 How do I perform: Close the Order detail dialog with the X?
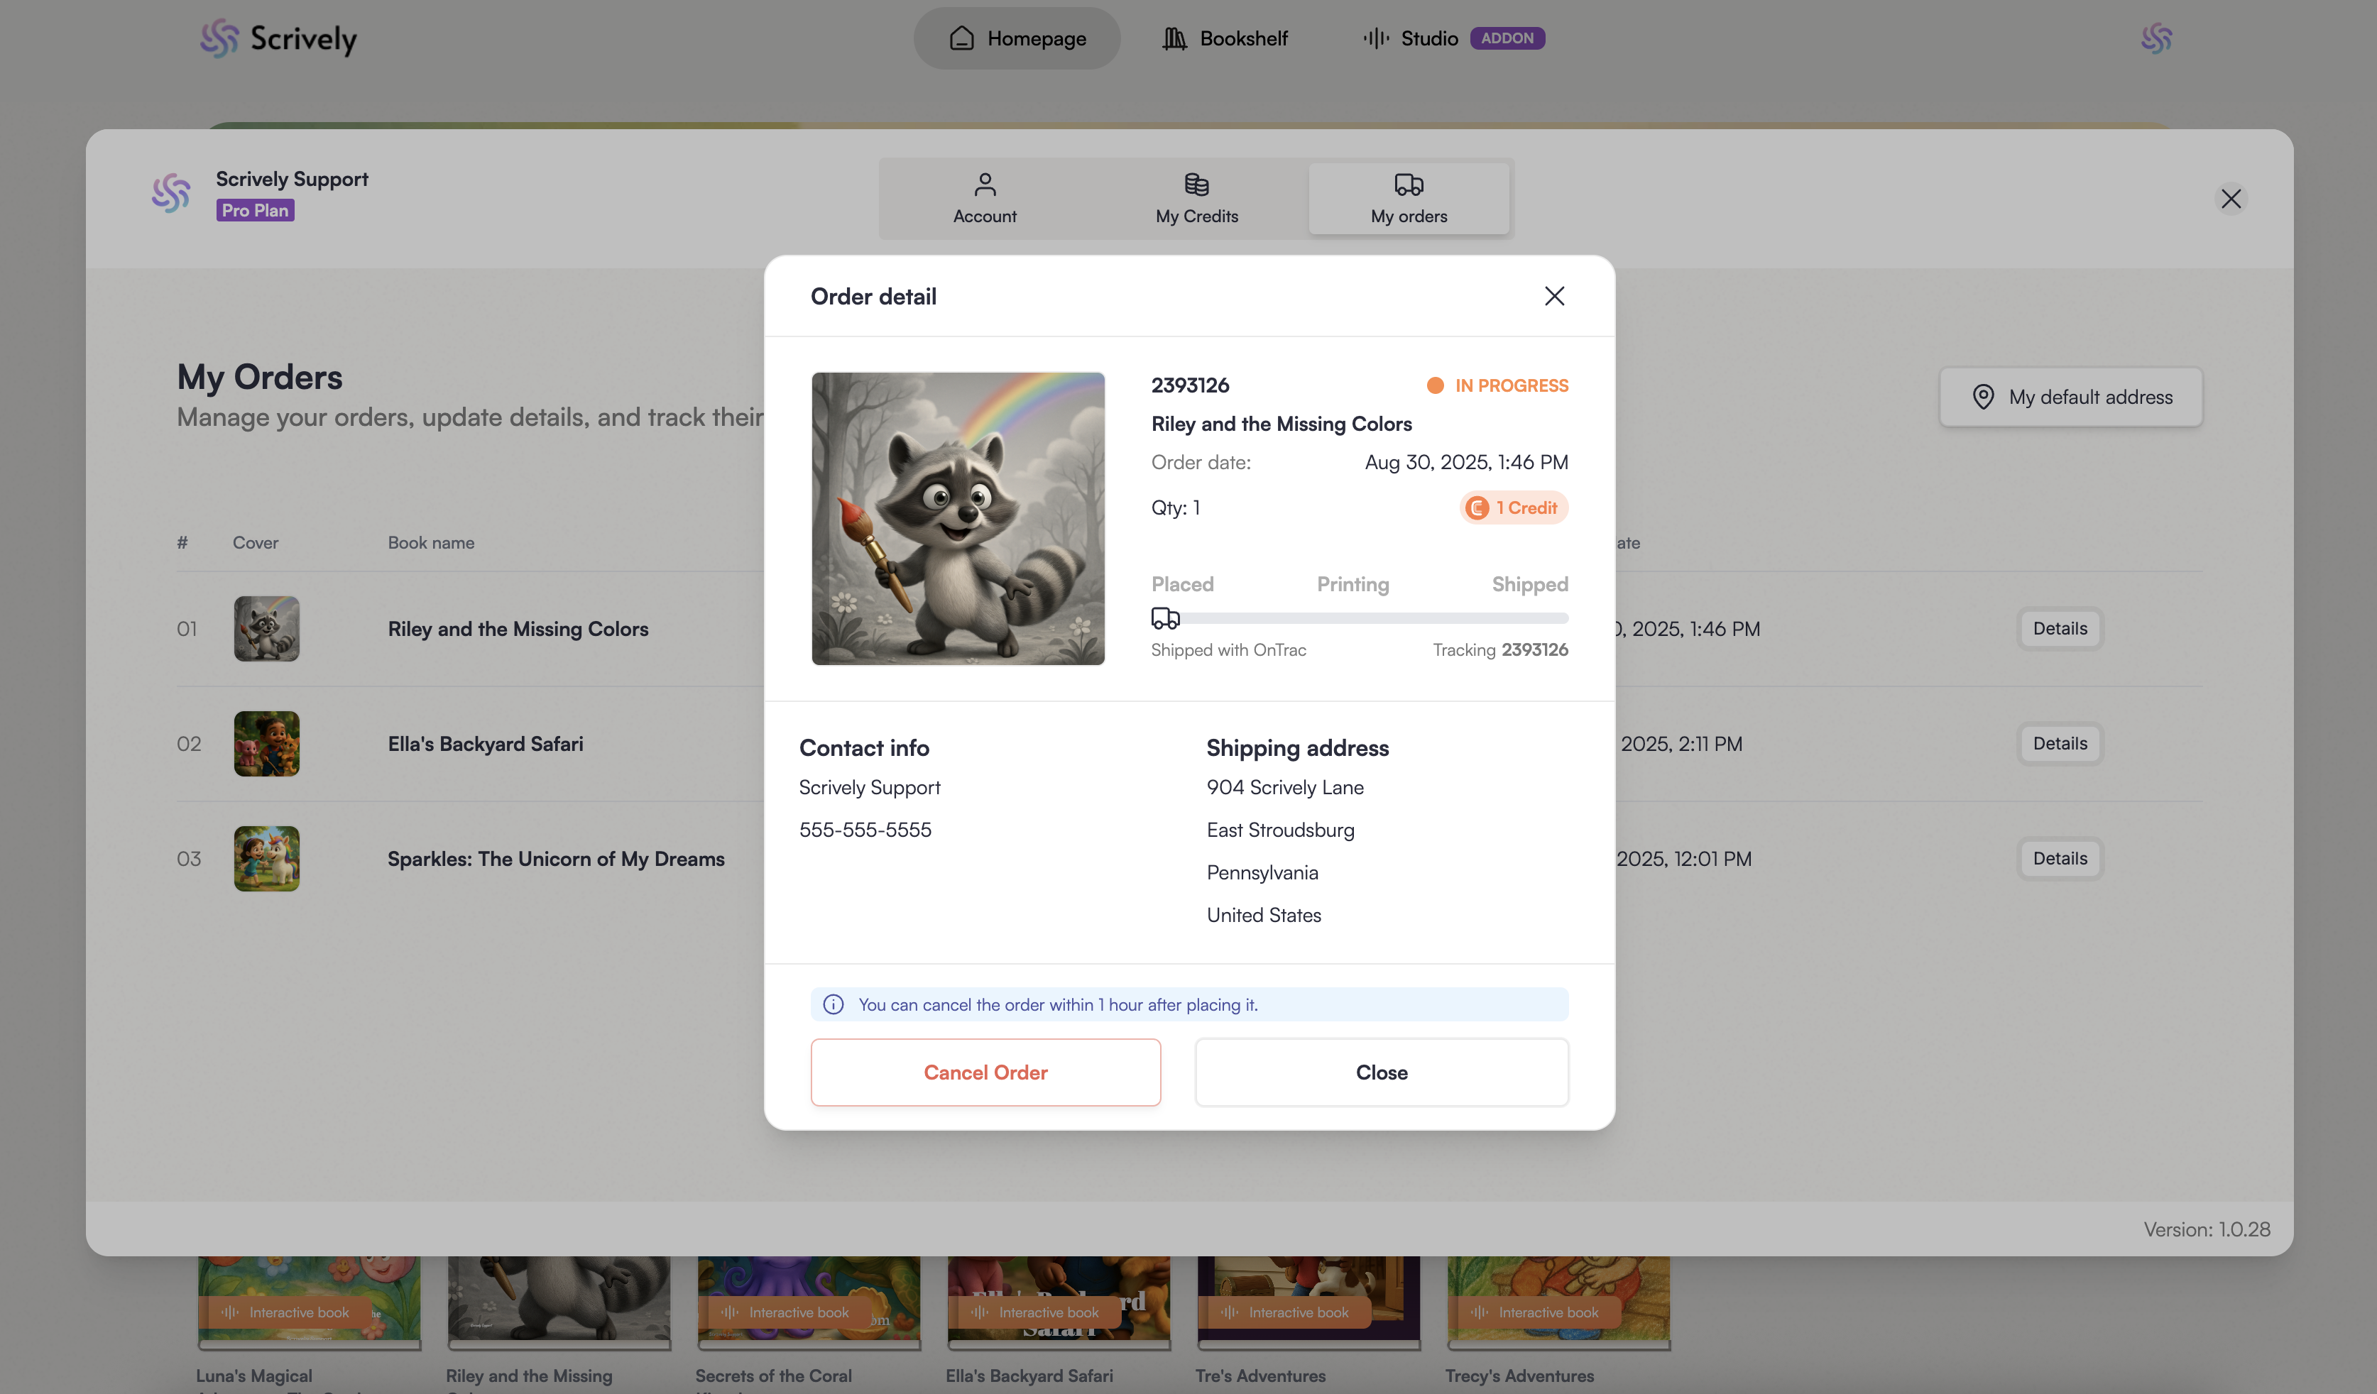coord(1553,296)
